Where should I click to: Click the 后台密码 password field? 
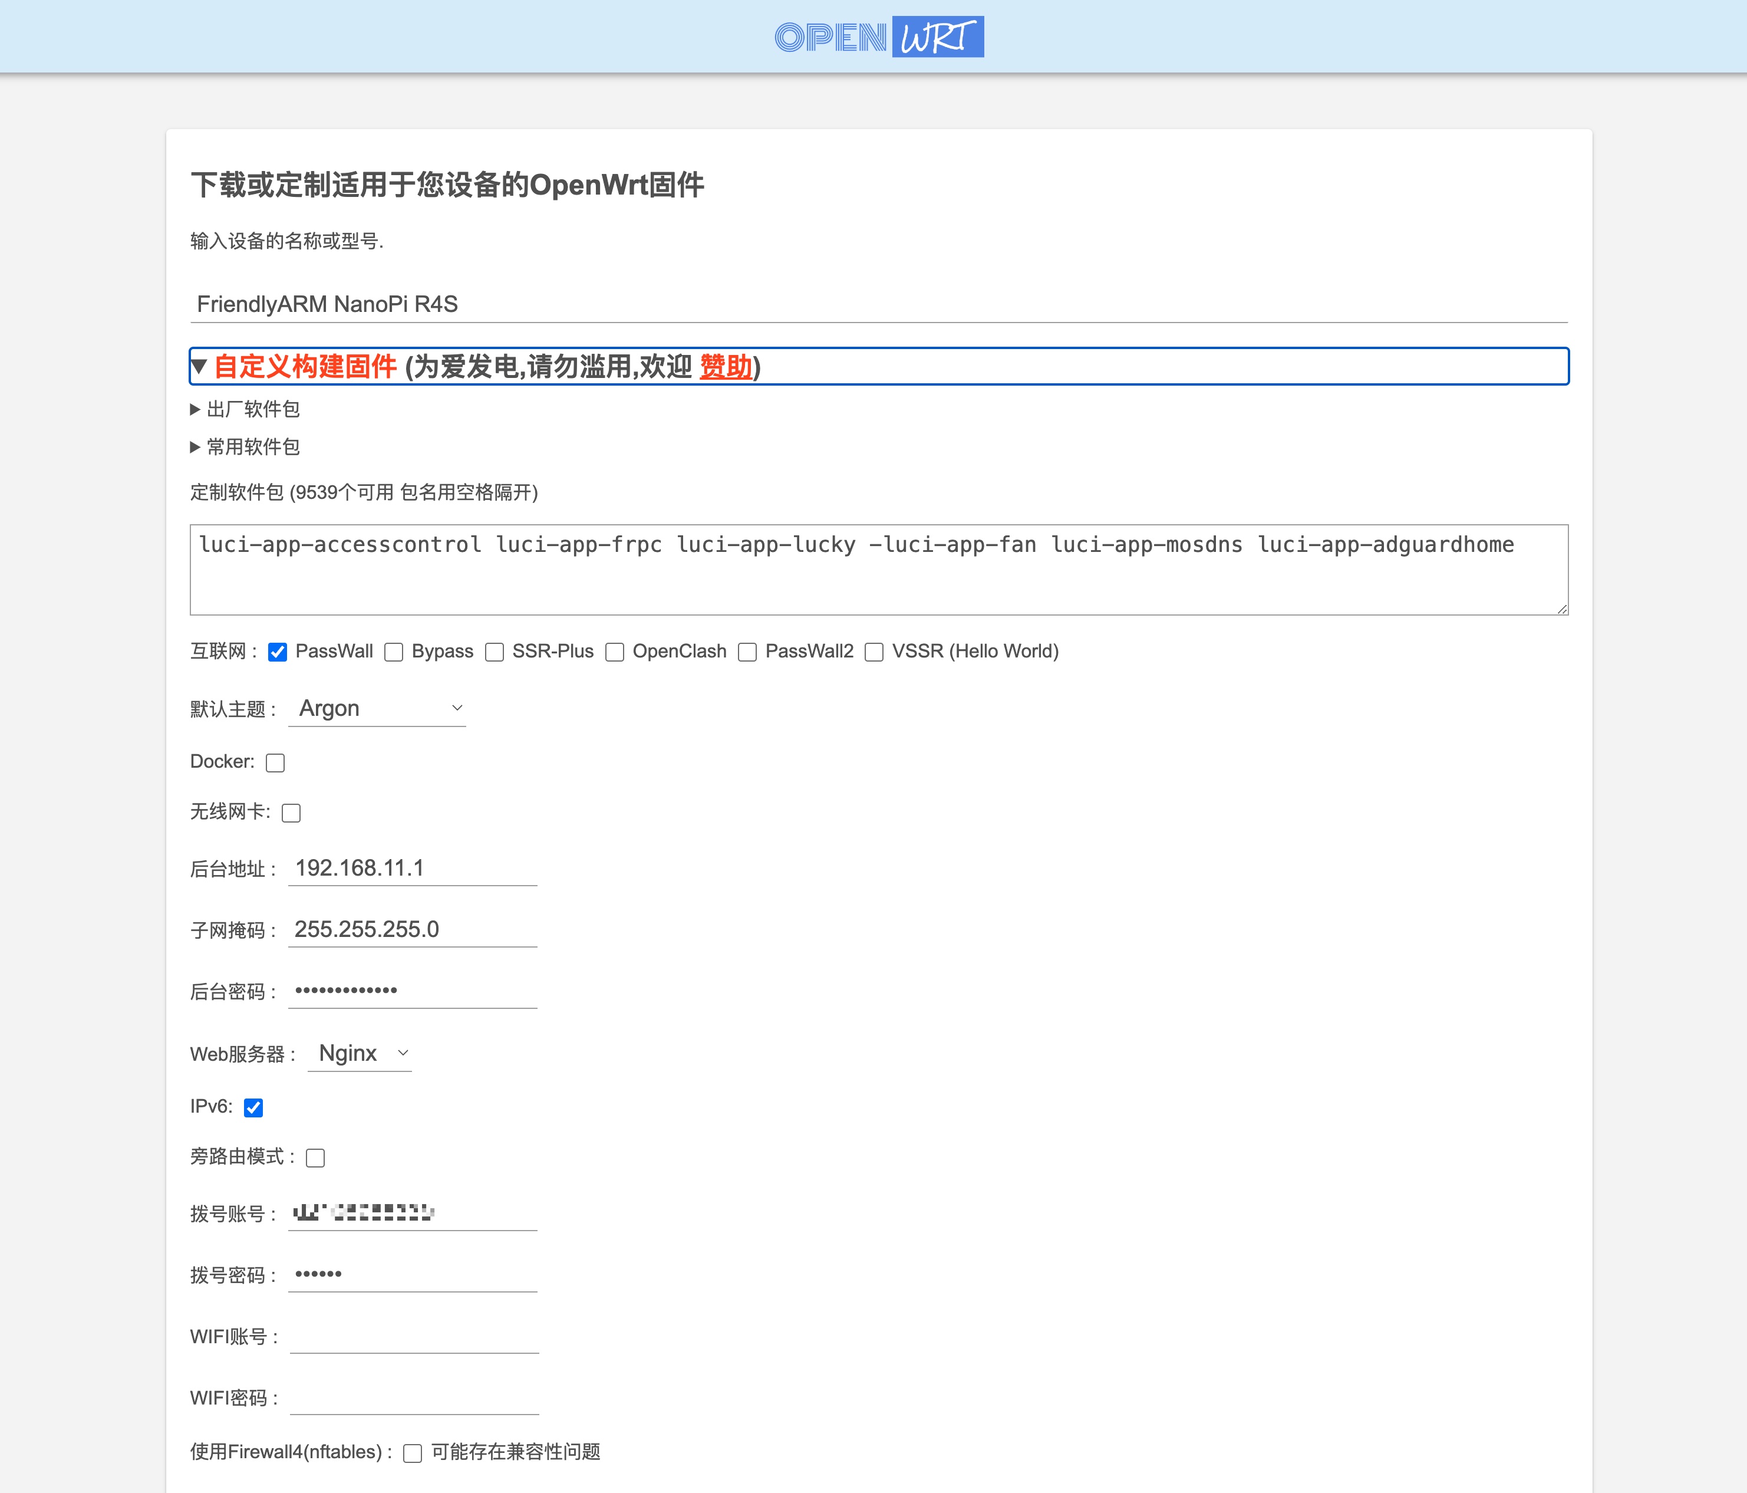(x=413, y=991)
